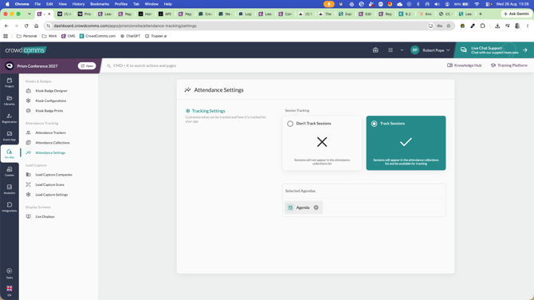
Task: Open the Chrome downloads icon
Action: 497,26
